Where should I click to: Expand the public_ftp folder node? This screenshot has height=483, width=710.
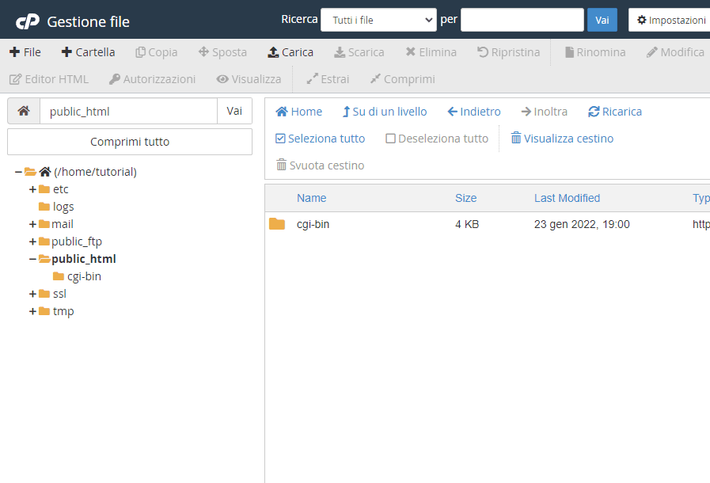click(32, 242)
